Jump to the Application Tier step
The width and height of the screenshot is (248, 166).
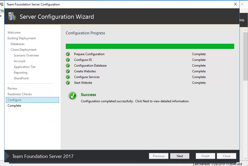pos(25,67)
